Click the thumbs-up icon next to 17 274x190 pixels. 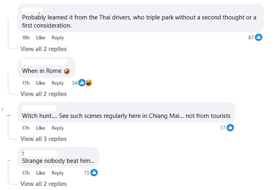[230, 128]
